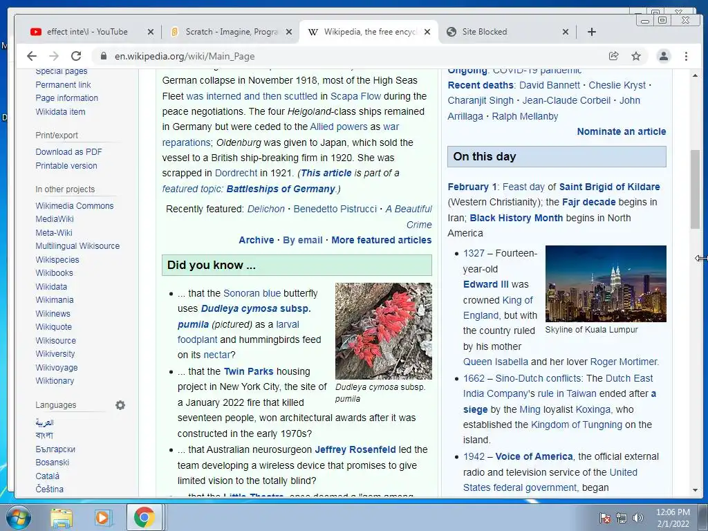Select Čeština language link
This screenshot has height=531, width=708.
tap(50, 489)
